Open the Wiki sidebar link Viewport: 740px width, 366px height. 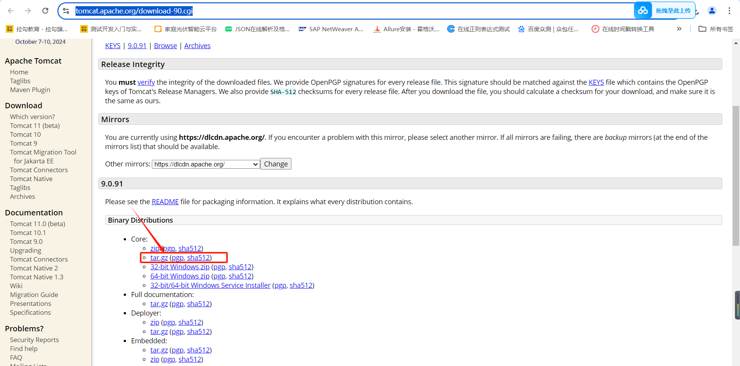(x=16, y=286)
